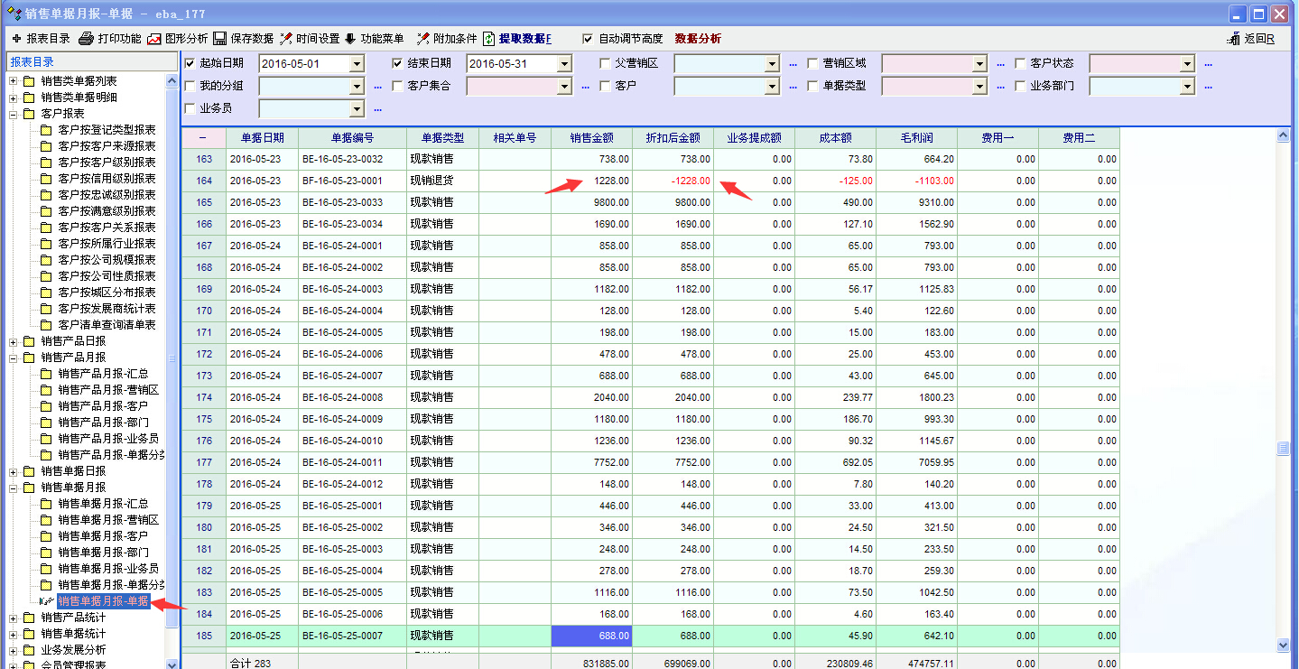Viewport: 1299px width, 669px height.
Task: Click the 数据分析 red text button
Action: [x=698, y=39]
